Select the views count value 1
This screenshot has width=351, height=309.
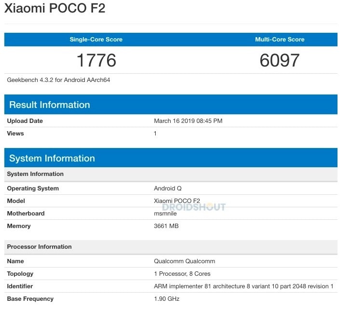point(155,134)
